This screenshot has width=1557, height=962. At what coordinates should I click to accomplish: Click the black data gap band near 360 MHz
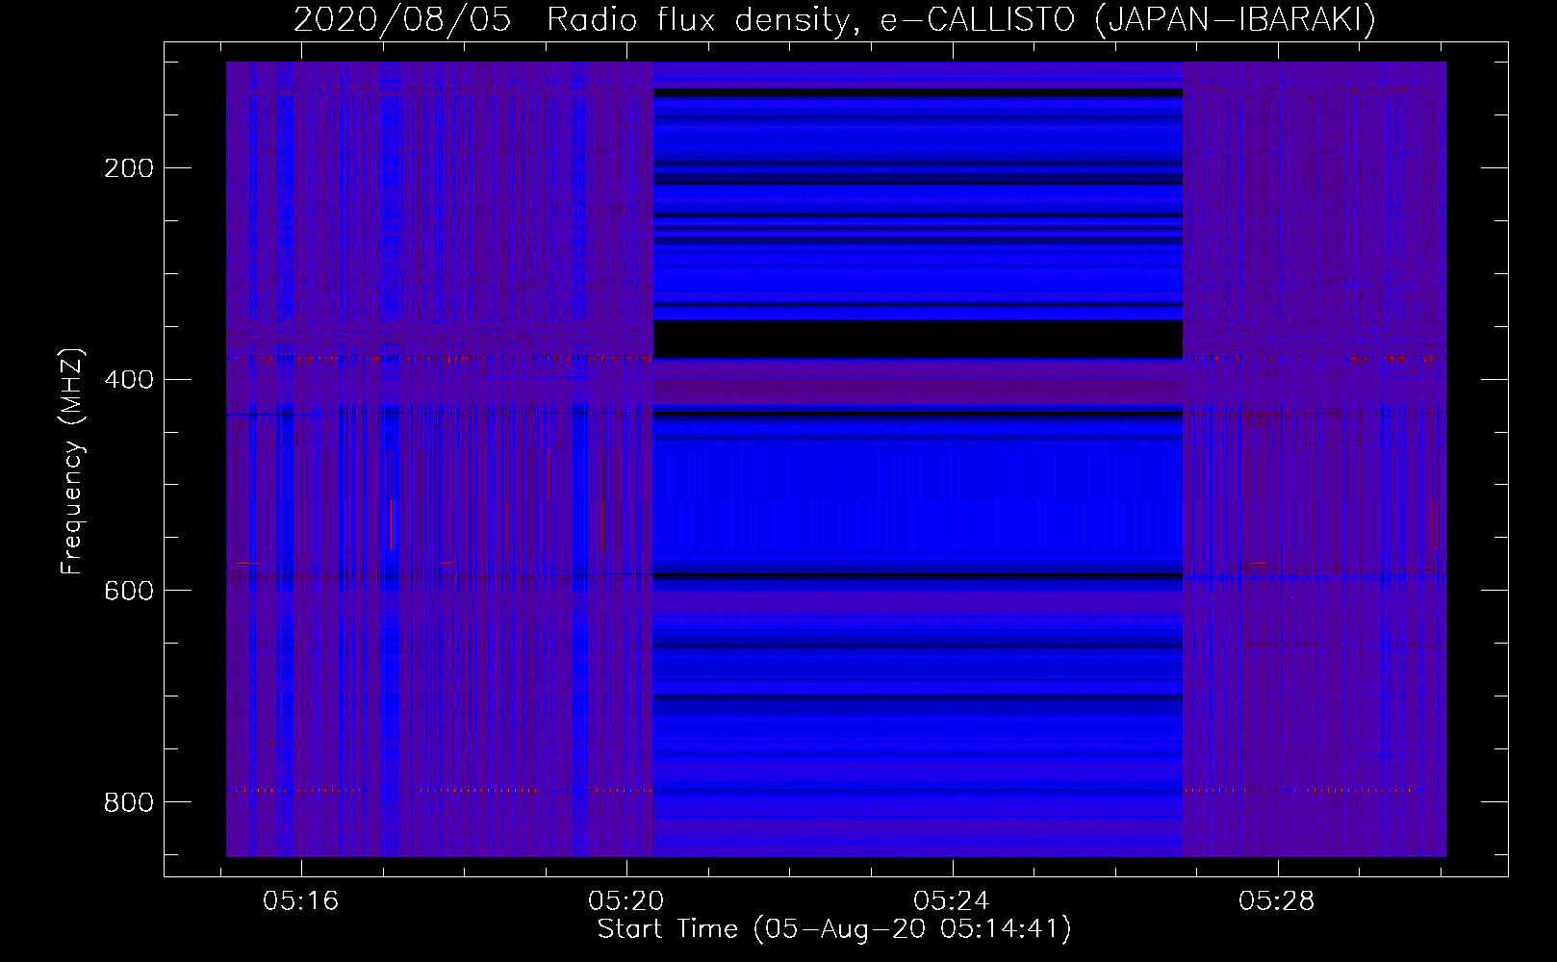point(918,340)
